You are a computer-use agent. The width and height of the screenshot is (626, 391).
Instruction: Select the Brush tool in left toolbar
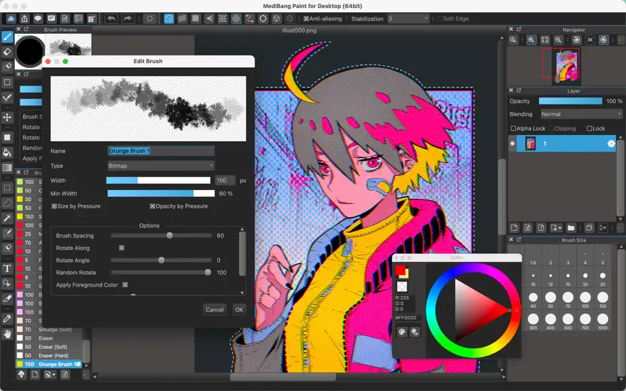point(7,37)
